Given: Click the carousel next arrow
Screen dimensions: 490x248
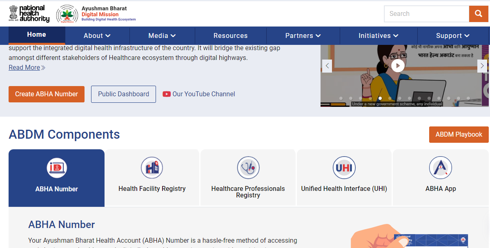Looking at the screenshot, I should click(x=482, y=65).
